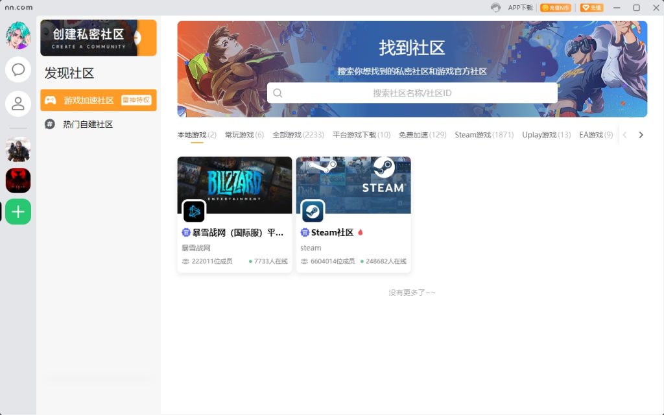
Task: Switch to the 平台游戏下载 tab
Action: 361,135
